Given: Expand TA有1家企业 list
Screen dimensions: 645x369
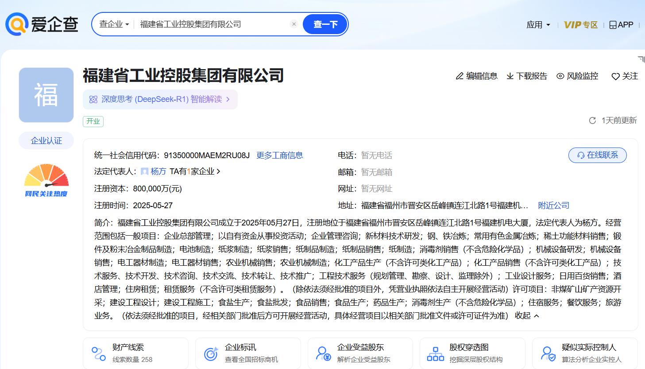Looking at the screenshot, I should [195, 171].
